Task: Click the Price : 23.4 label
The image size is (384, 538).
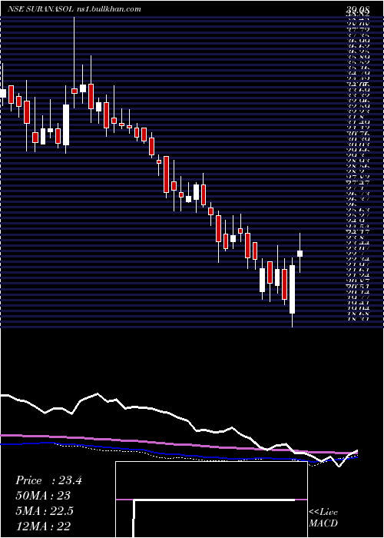Action: pos(48,480)
